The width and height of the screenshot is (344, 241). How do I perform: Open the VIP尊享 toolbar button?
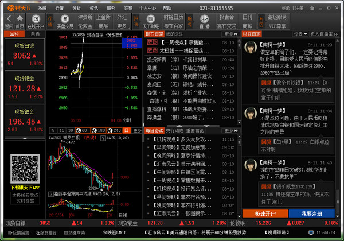277,26
